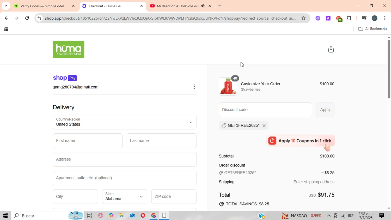
Task: Click the Address input field
Action: coord(125,159)
